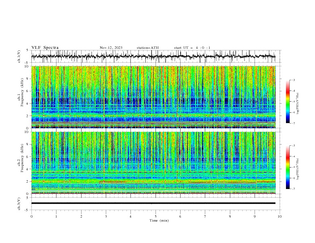Click time axis tick label '6'
315x243 pixels.
point(180,216)
